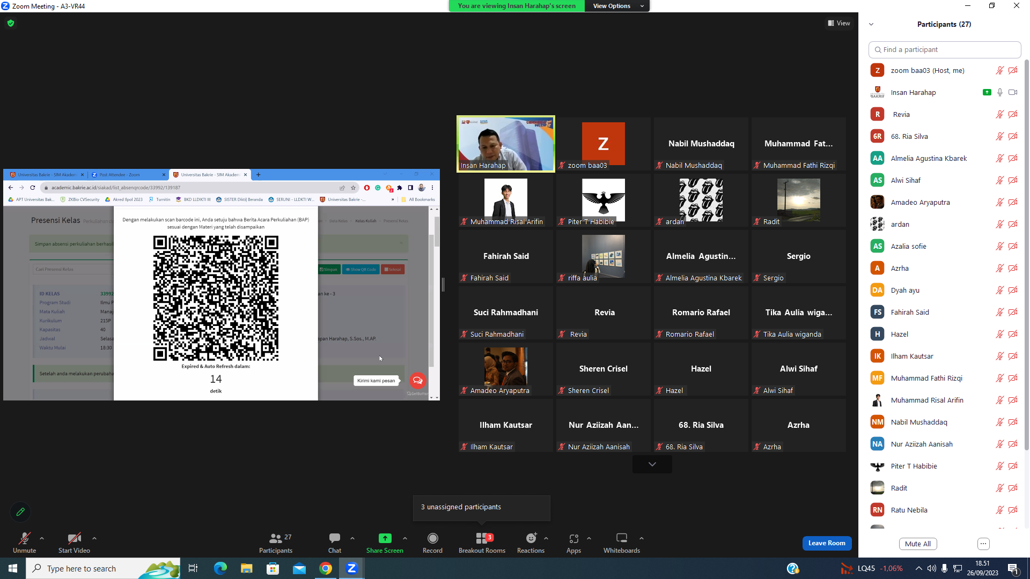Toggle Hazel's muted microphone in list
This screenshot has height=579, width=1030.
coord(999,334)
